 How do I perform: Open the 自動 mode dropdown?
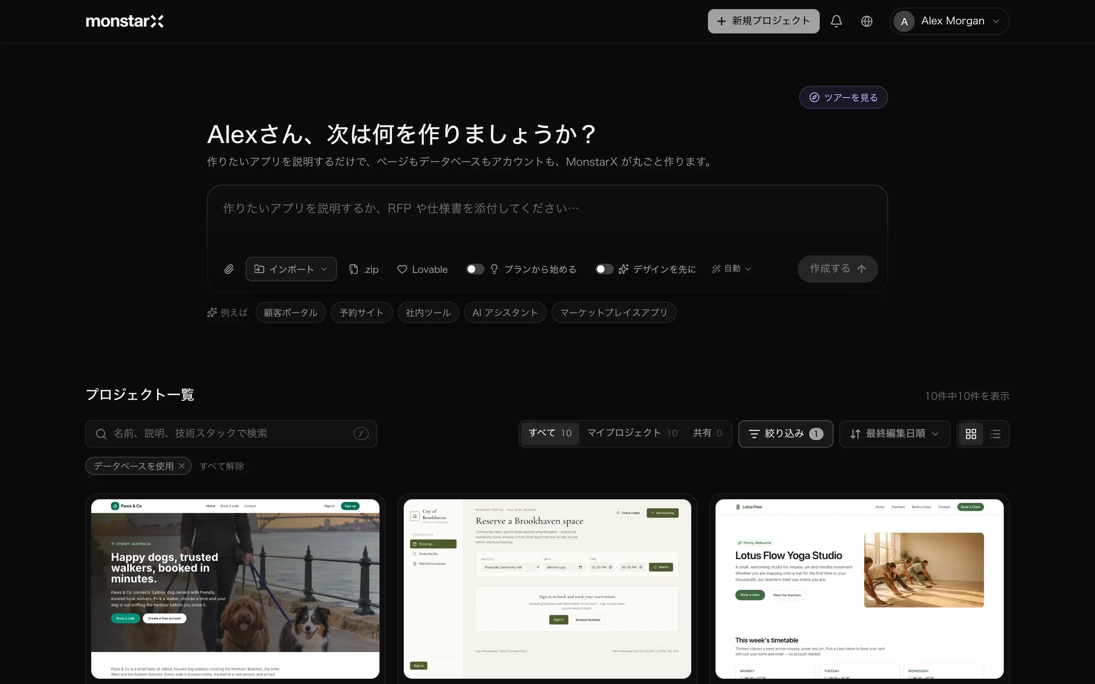[x=731, y=269]
